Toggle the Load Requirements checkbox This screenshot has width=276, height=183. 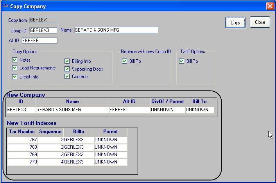pos(15,68)
